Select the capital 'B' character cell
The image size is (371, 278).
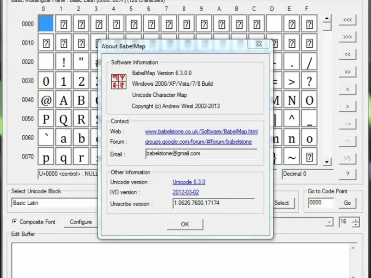pyautogui.click(x=81, y=100)
